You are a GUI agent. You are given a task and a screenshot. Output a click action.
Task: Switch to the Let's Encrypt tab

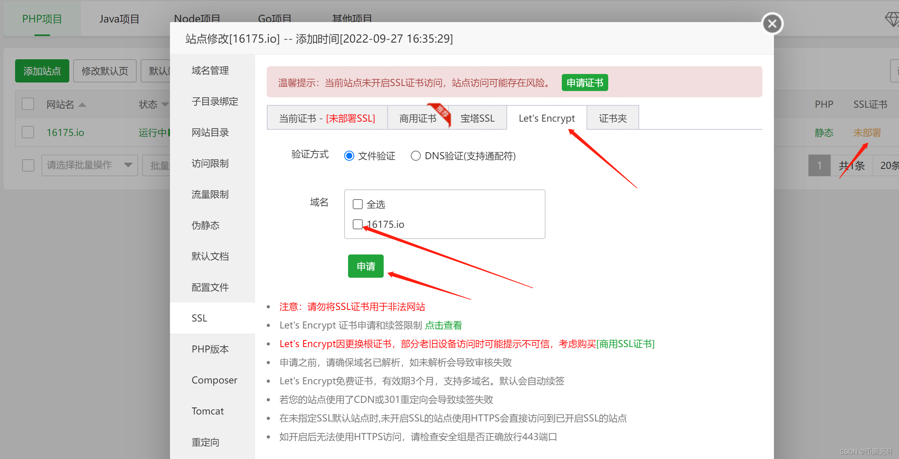point(546,118)
